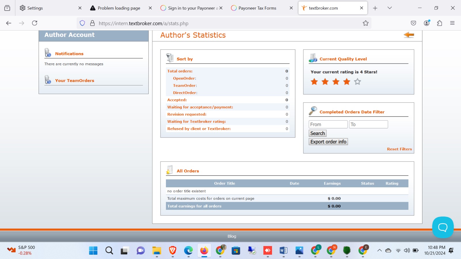Click the orange back arrow icon in Author's Statistics
The image size is (461, 259).
coord(409,35)
